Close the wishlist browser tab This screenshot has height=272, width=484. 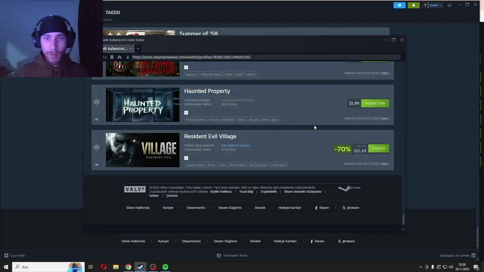pyautogui.click(x=131, y=48)
